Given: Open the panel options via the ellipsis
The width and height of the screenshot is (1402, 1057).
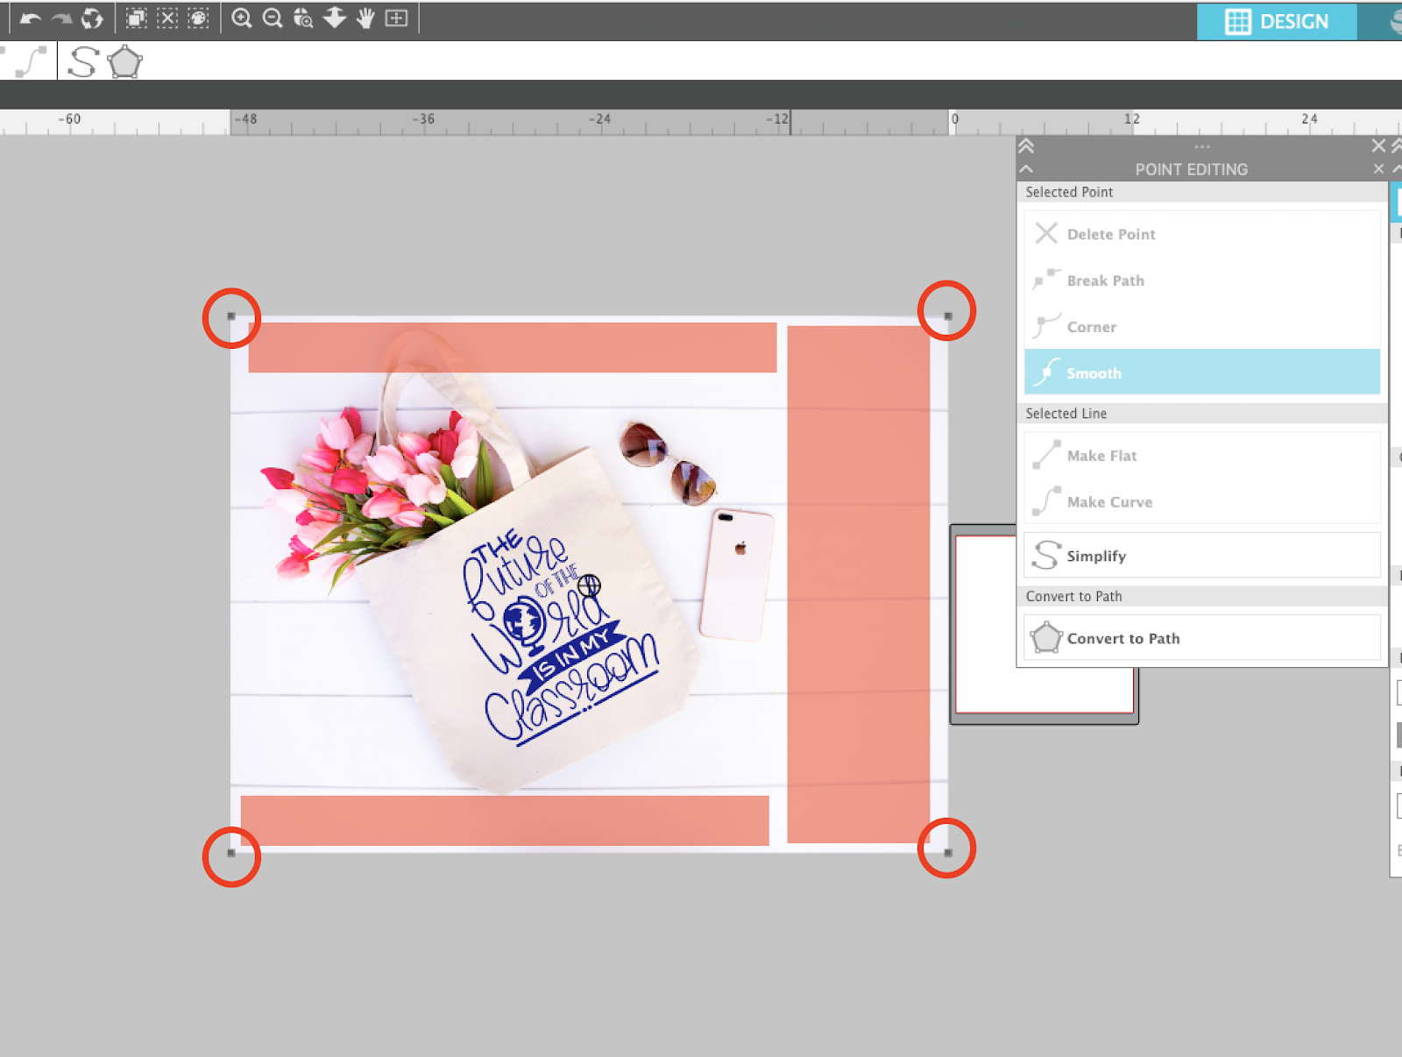Looking at the screenshot, I should pos(1201,145).
